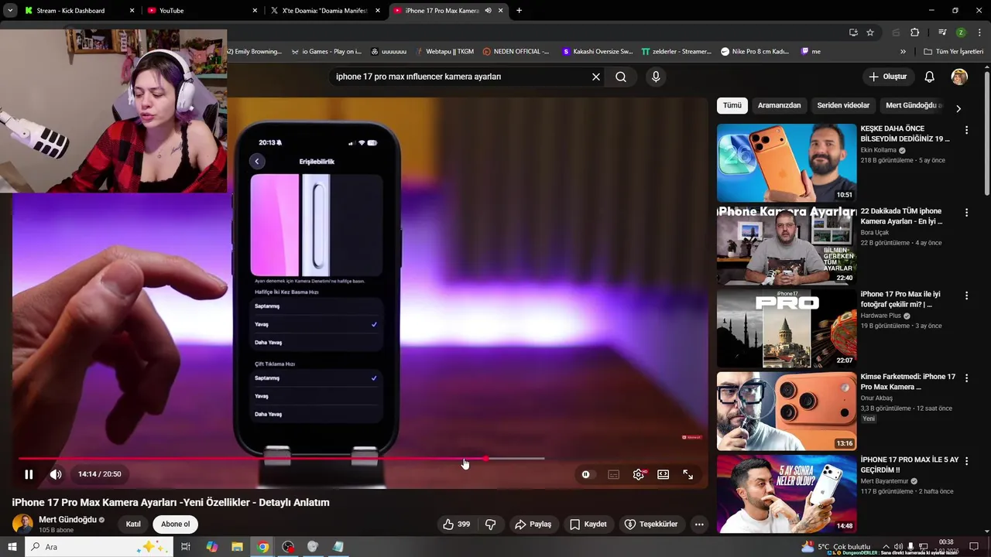The height and width of the screenshot is (557, 991).
Task: Open Chrome's three-dot menu
Action: click(x=979, y=32)
